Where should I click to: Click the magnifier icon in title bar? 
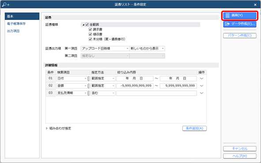[6, 4]
